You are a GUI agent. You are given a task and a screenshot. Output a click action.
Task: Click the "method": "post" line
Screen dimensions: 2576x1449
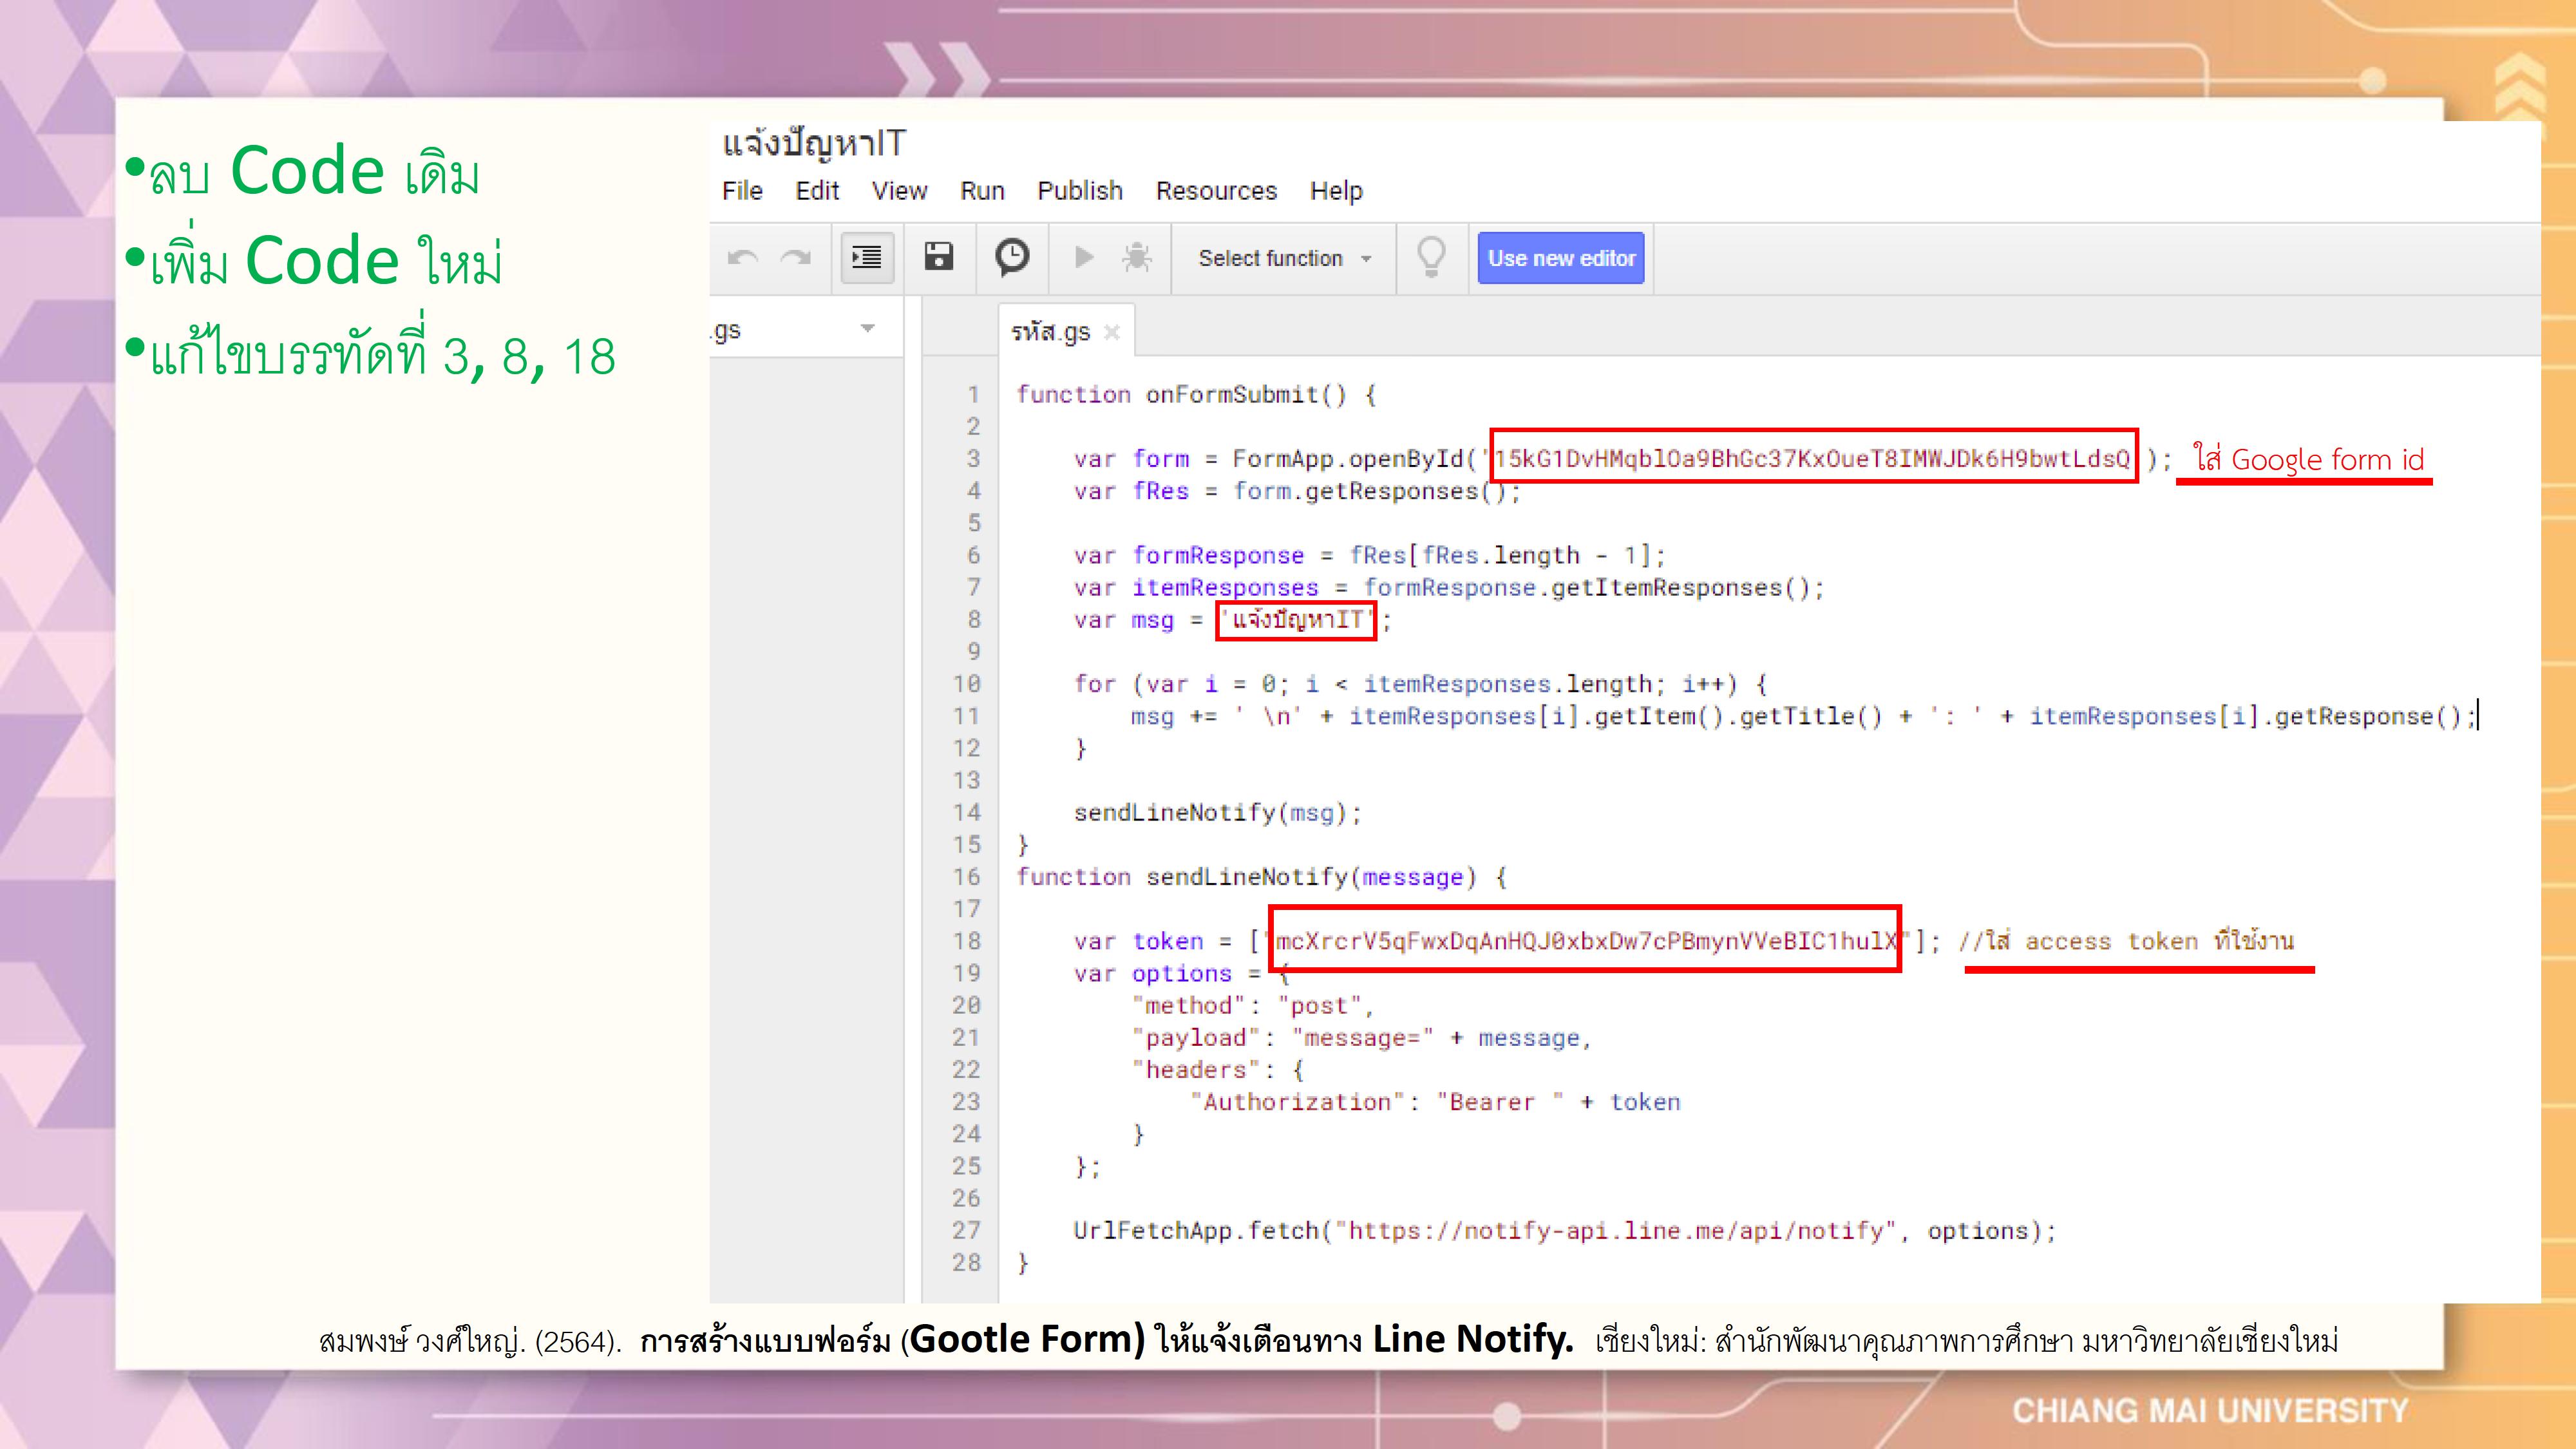(1253, 1005)
